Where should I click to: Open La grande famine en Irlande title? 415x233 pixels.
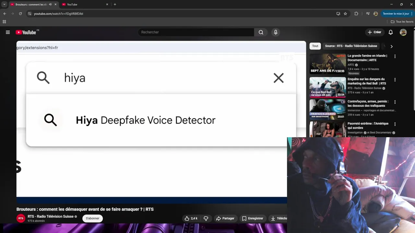[367, 58]
